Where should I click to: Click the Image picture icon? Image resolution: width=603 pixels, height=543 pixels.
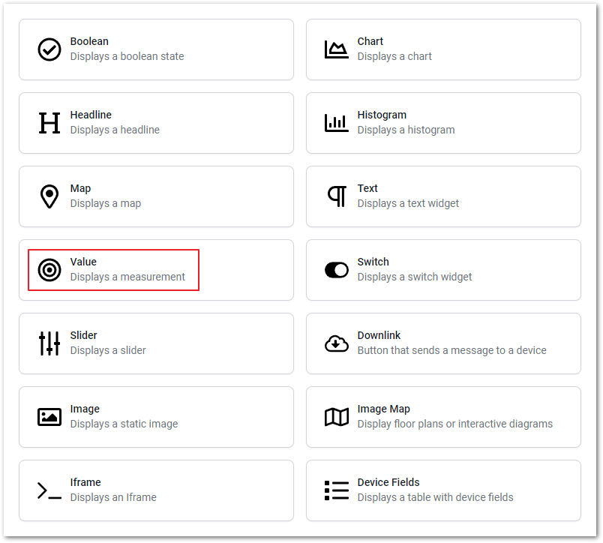click(x=49, y=417)
